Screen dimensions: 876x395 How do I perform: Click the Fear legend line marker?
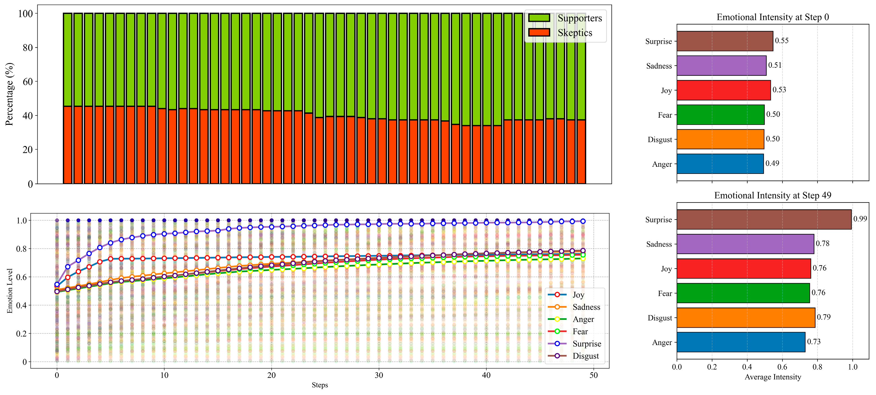(x=557, y=331)
